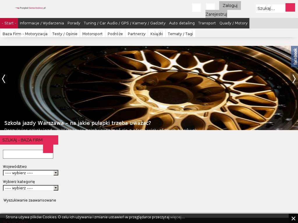Go to previous slide with left arrow

(x=4, y=79)
